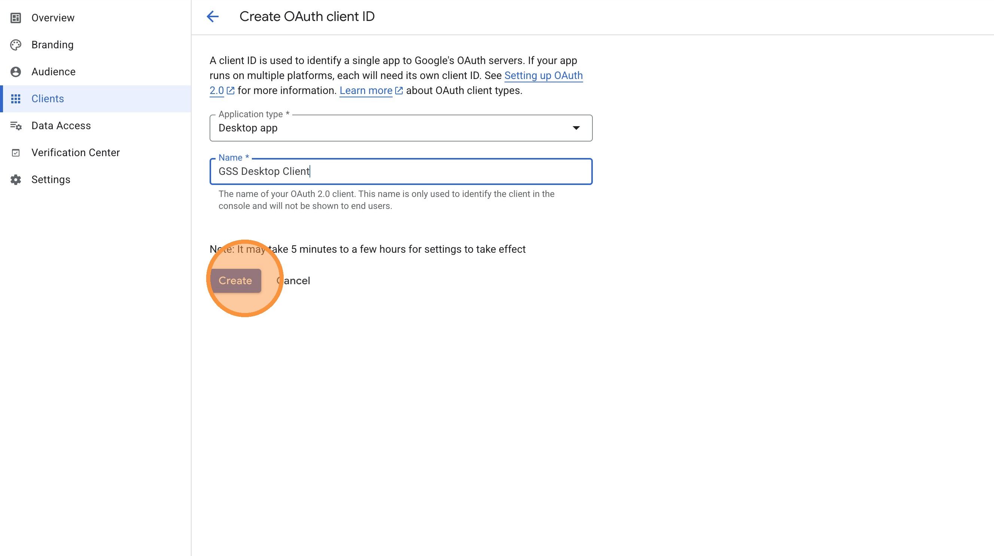Viewport: 994px width, 556px height.
Task: Select Data Access from the navigation
Action: pyautogui.click(x=61, y=125)
